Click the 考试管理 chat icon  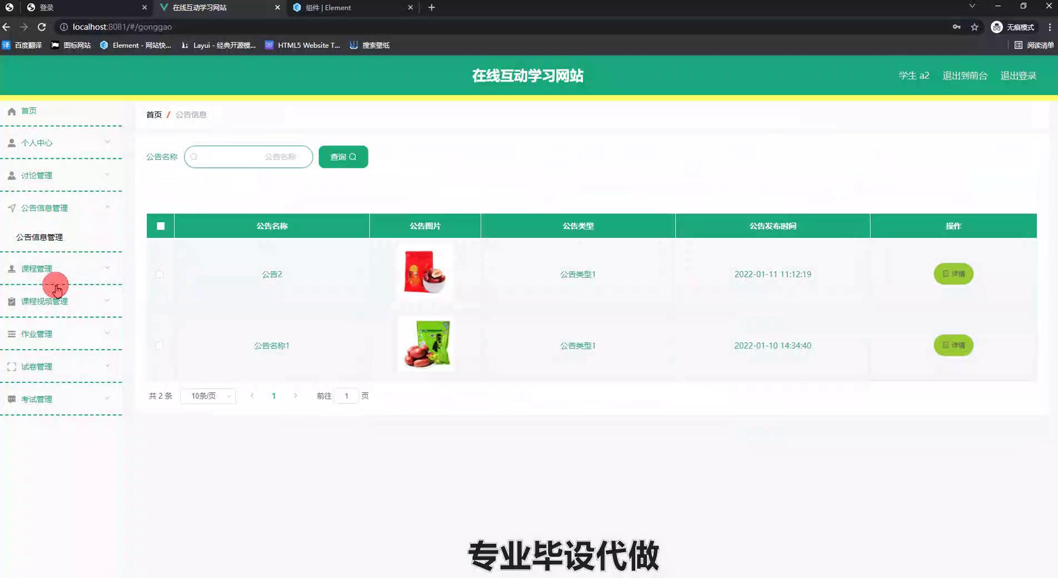pyautogui.click(x=12, y=400)
